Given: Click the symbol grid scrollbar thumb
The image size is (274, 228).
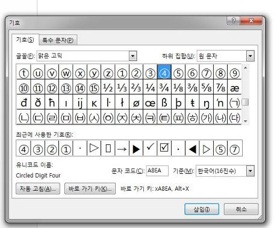Looking at the screenshot, I should [245, 102].
